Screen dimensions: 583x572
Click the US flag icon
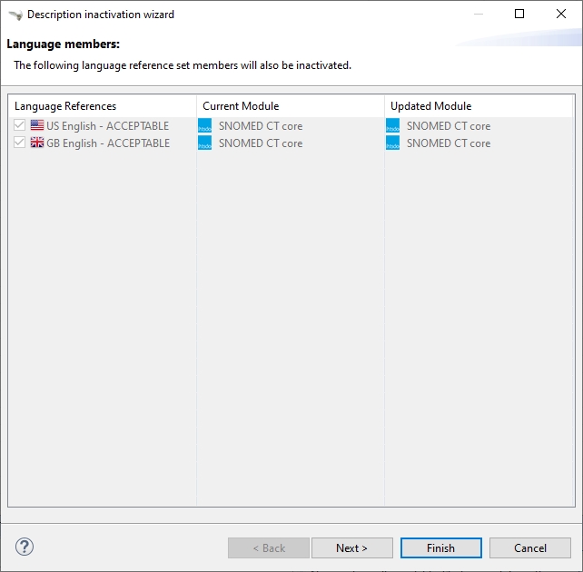coord(37,126)
